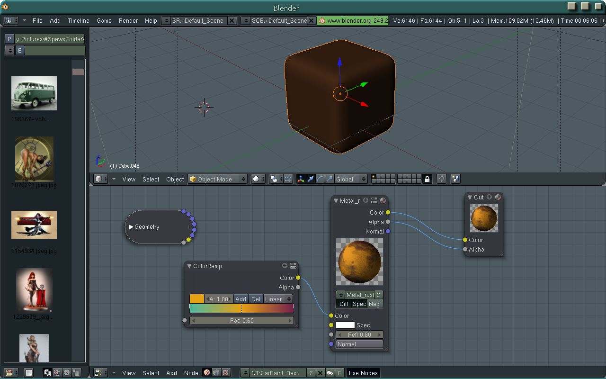Open Linear interpolation dropdown in ColorRamp

(278, 299)
